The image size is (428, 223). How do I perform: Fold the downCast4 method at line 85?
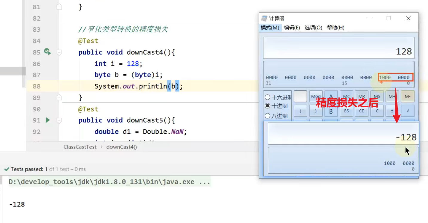click(x=59, y=52)
